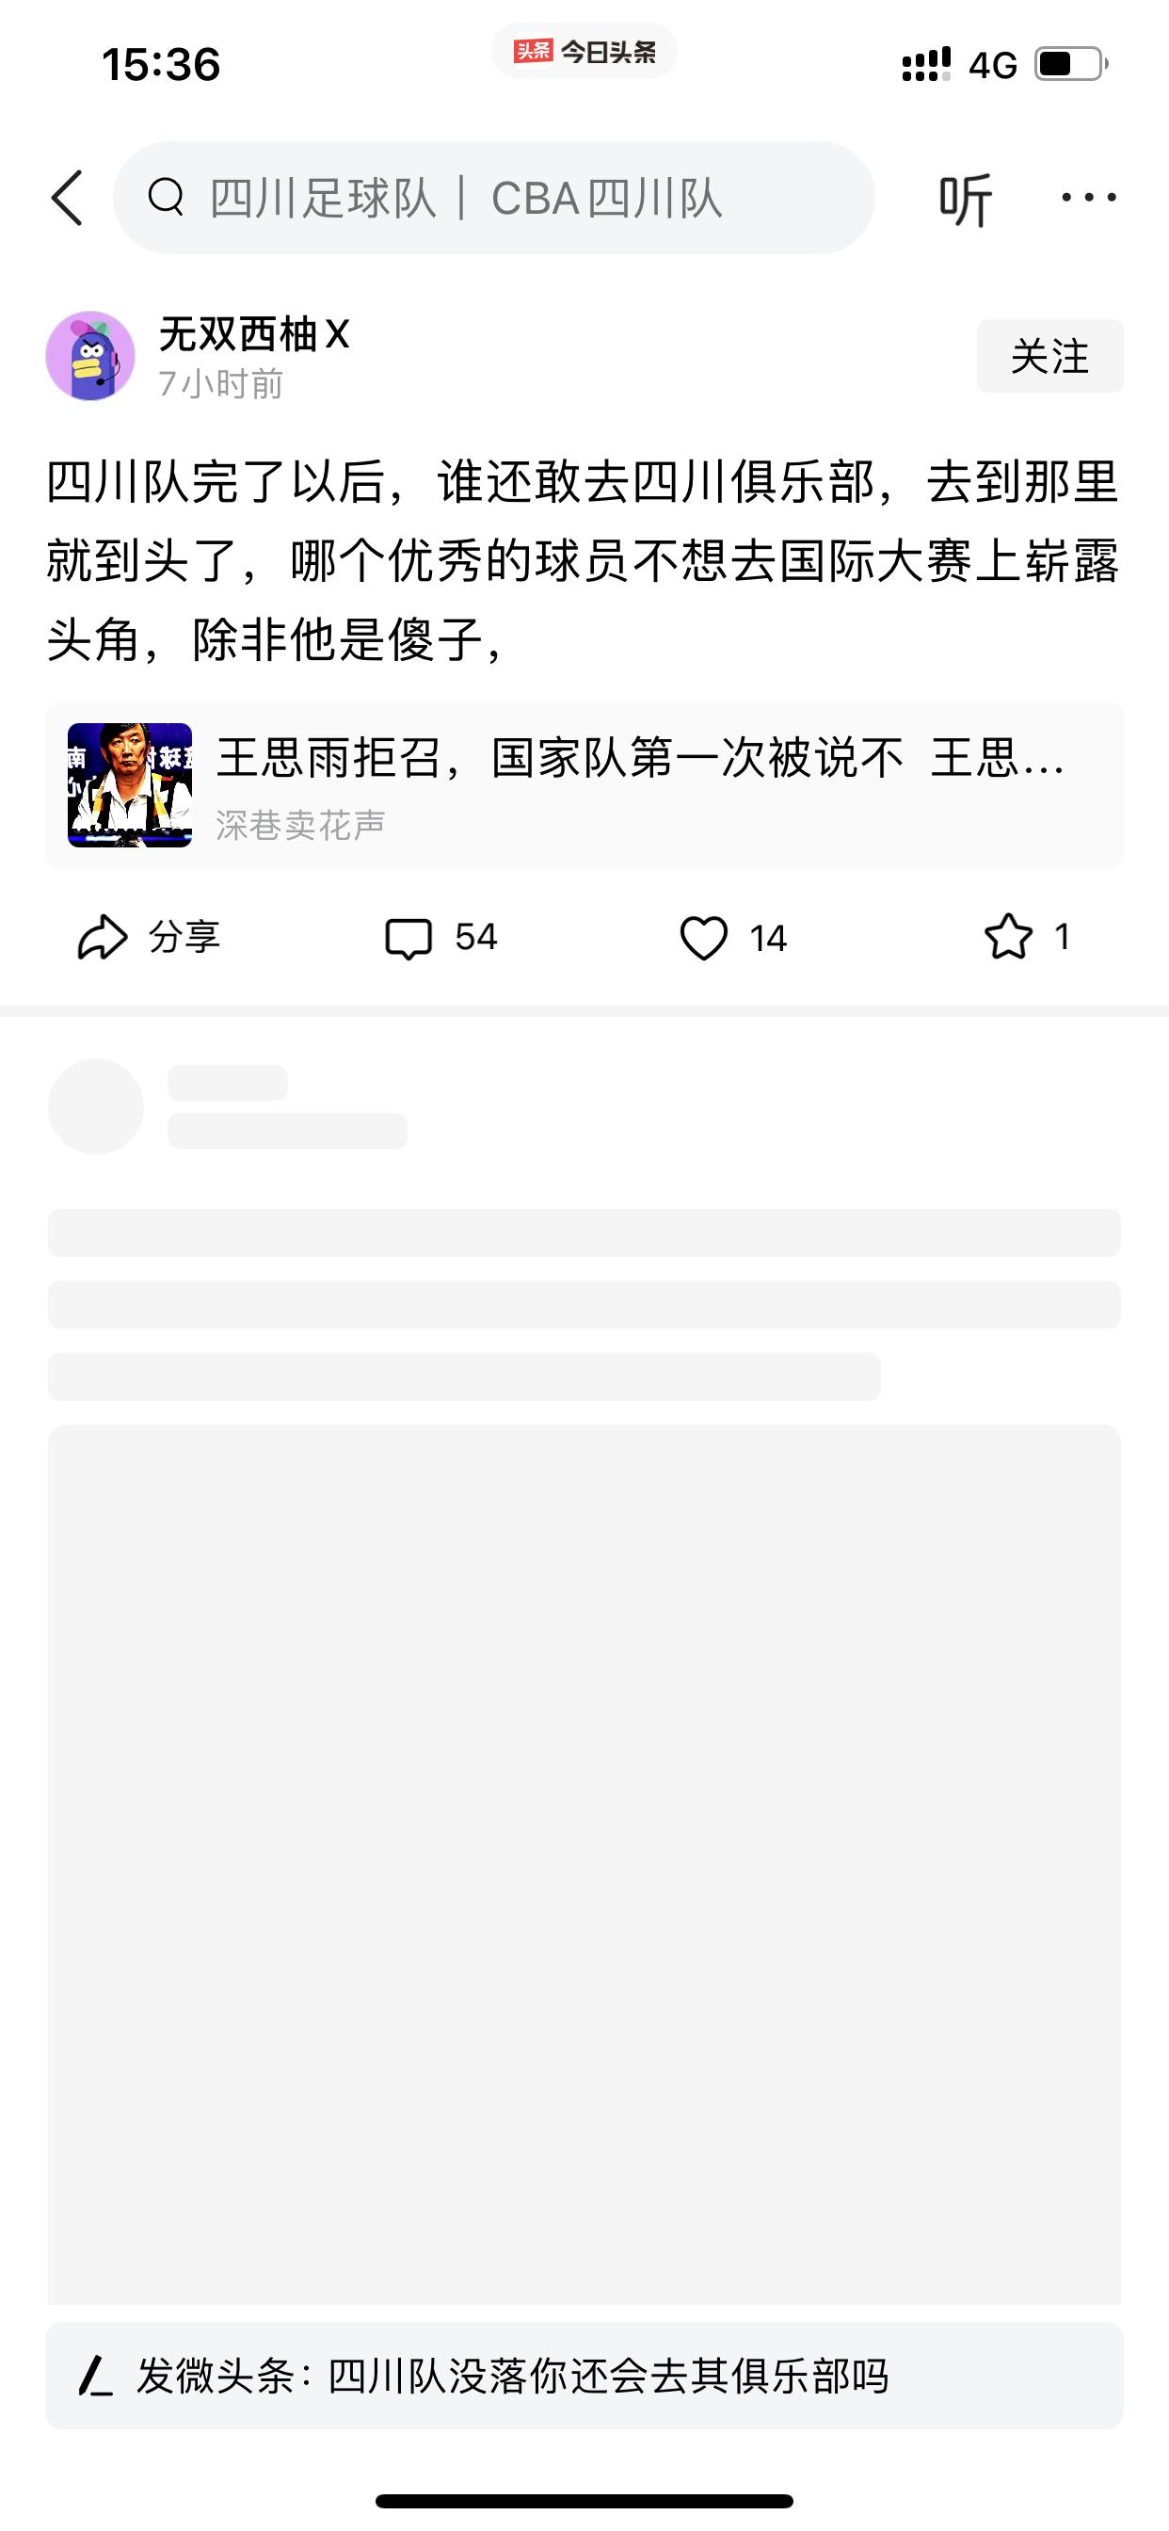Viewport: 1169px width, 2531px height.
Task: Tap 发微头条 compose prompt bar
Action: coord(584,2376)
